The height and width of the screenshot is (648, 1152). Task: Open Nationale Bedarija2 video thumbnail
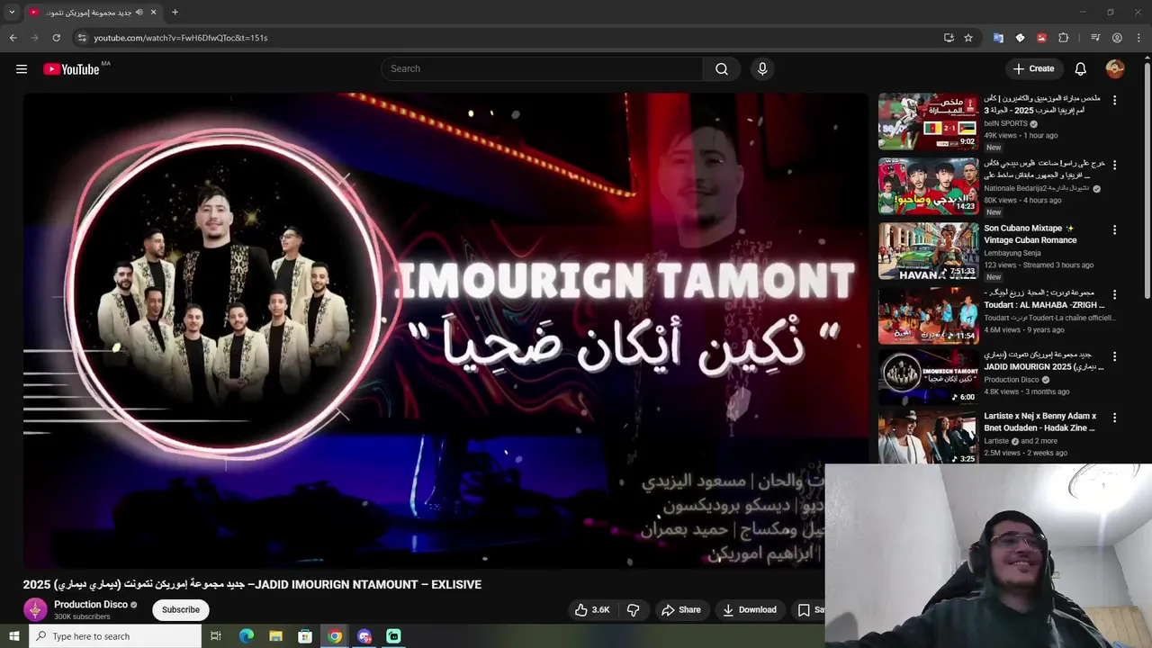click(928, 186)
